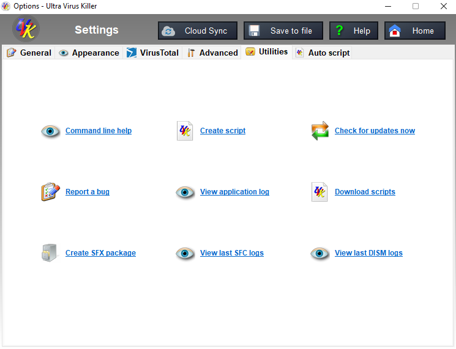
Task: Open Help from the header
Action: point(354,31)
